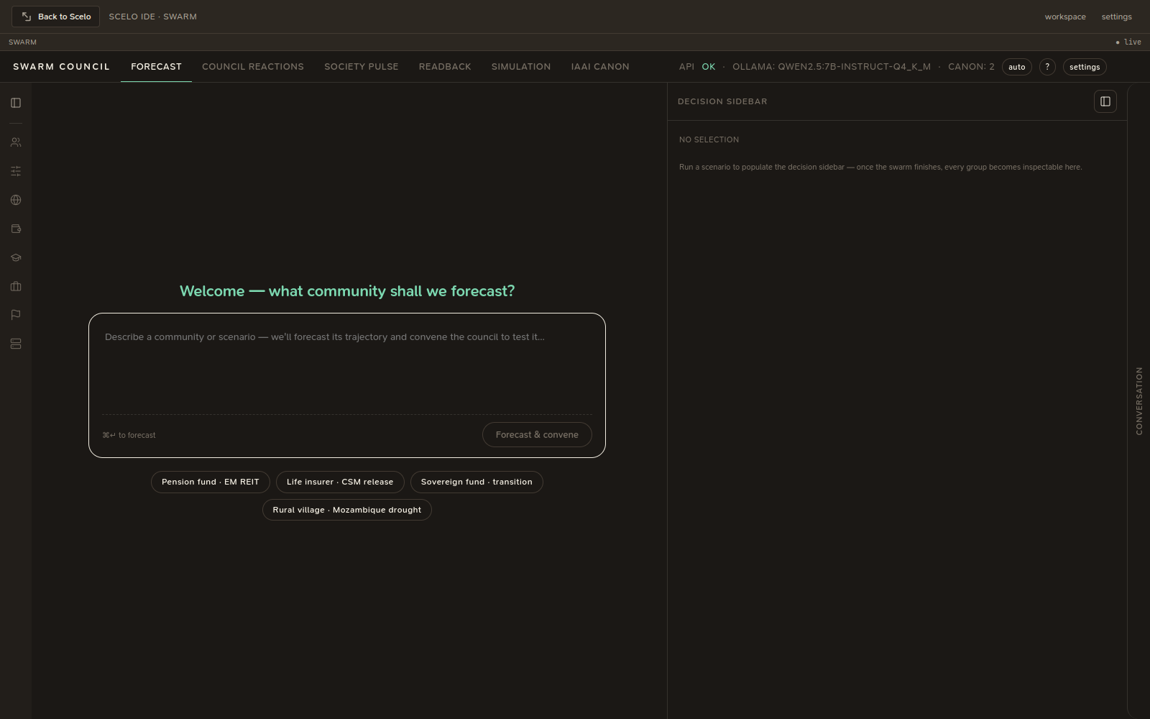The height and width of the screenshot is (719, 1150).
Task: Open the help question mark button
Action: click(1047, 67)
